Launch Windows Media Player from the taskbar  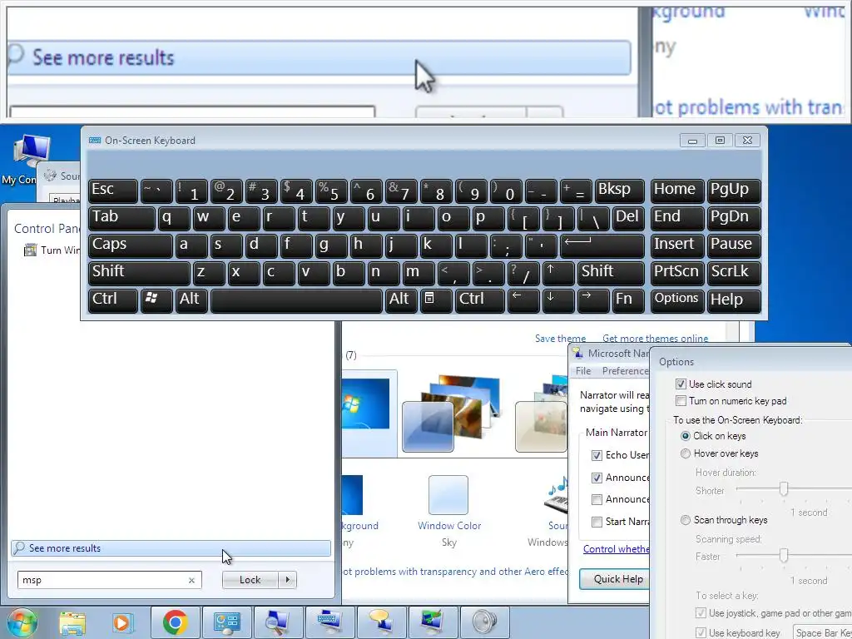click(x=122, y=622)
